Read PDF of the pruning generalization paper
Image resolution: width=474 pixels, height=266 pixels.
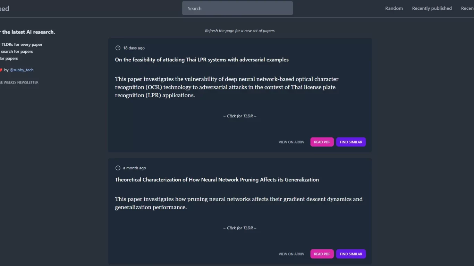coord(322,254)
